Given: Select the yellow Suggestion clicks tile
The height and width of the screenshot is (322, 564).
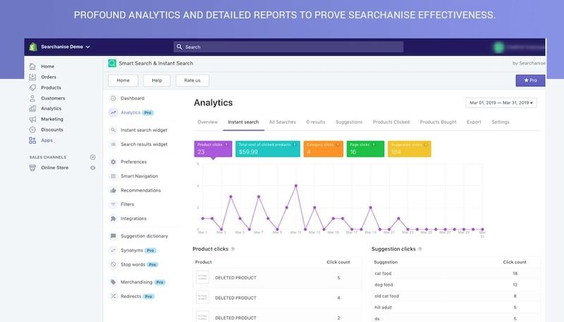Looking at the screenshot, I should click(410, 149).
